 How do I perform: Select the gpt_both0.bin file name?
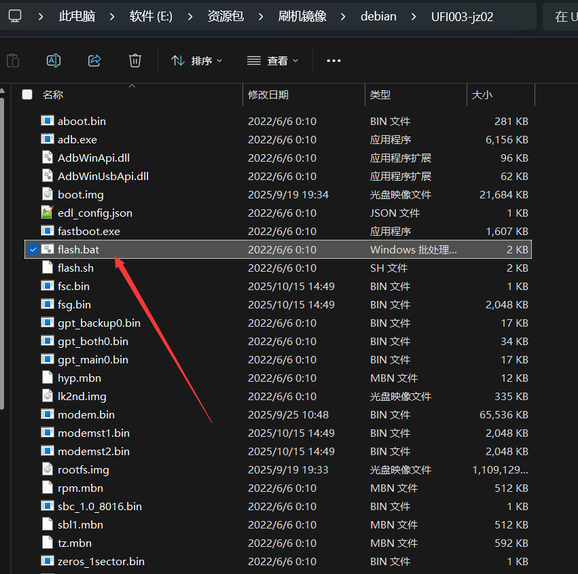[93, 342]
